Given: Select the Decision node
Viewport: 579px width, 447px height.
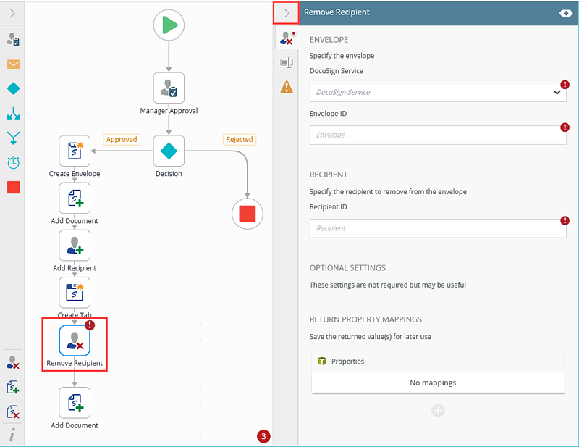Looking at the screenshot, I should point(169,151).
